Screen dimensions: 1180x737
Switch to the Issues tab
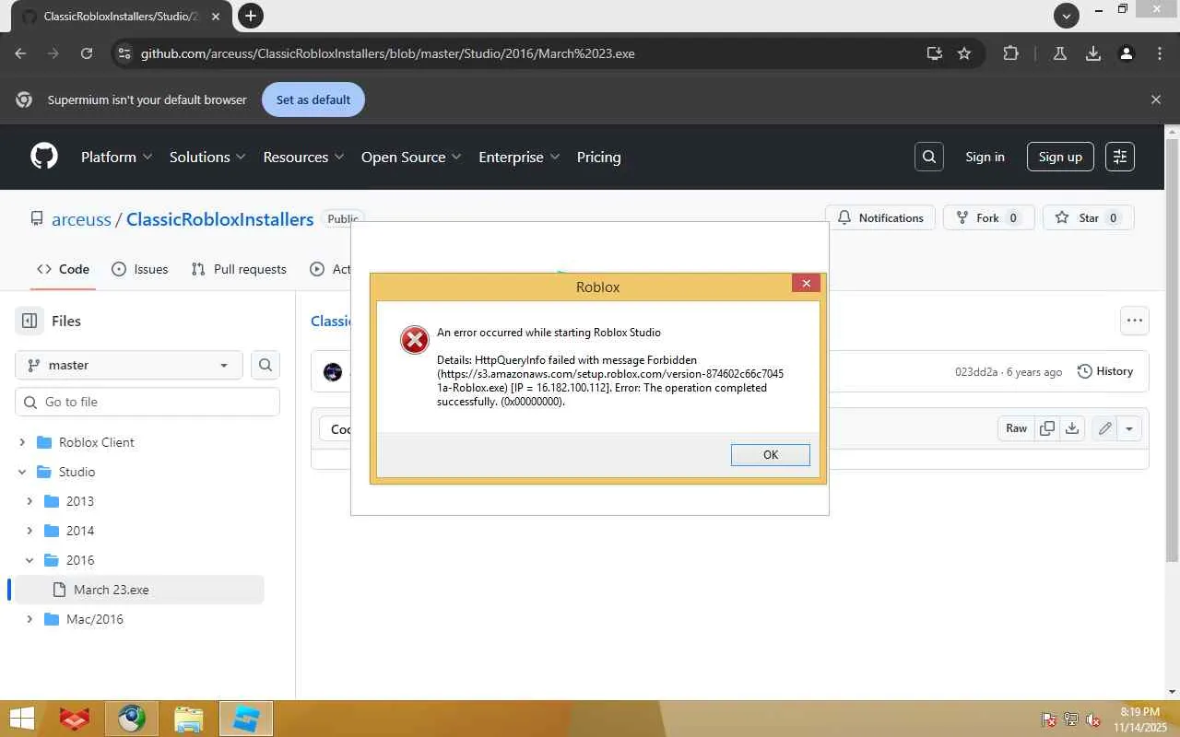tap(139, 269)
